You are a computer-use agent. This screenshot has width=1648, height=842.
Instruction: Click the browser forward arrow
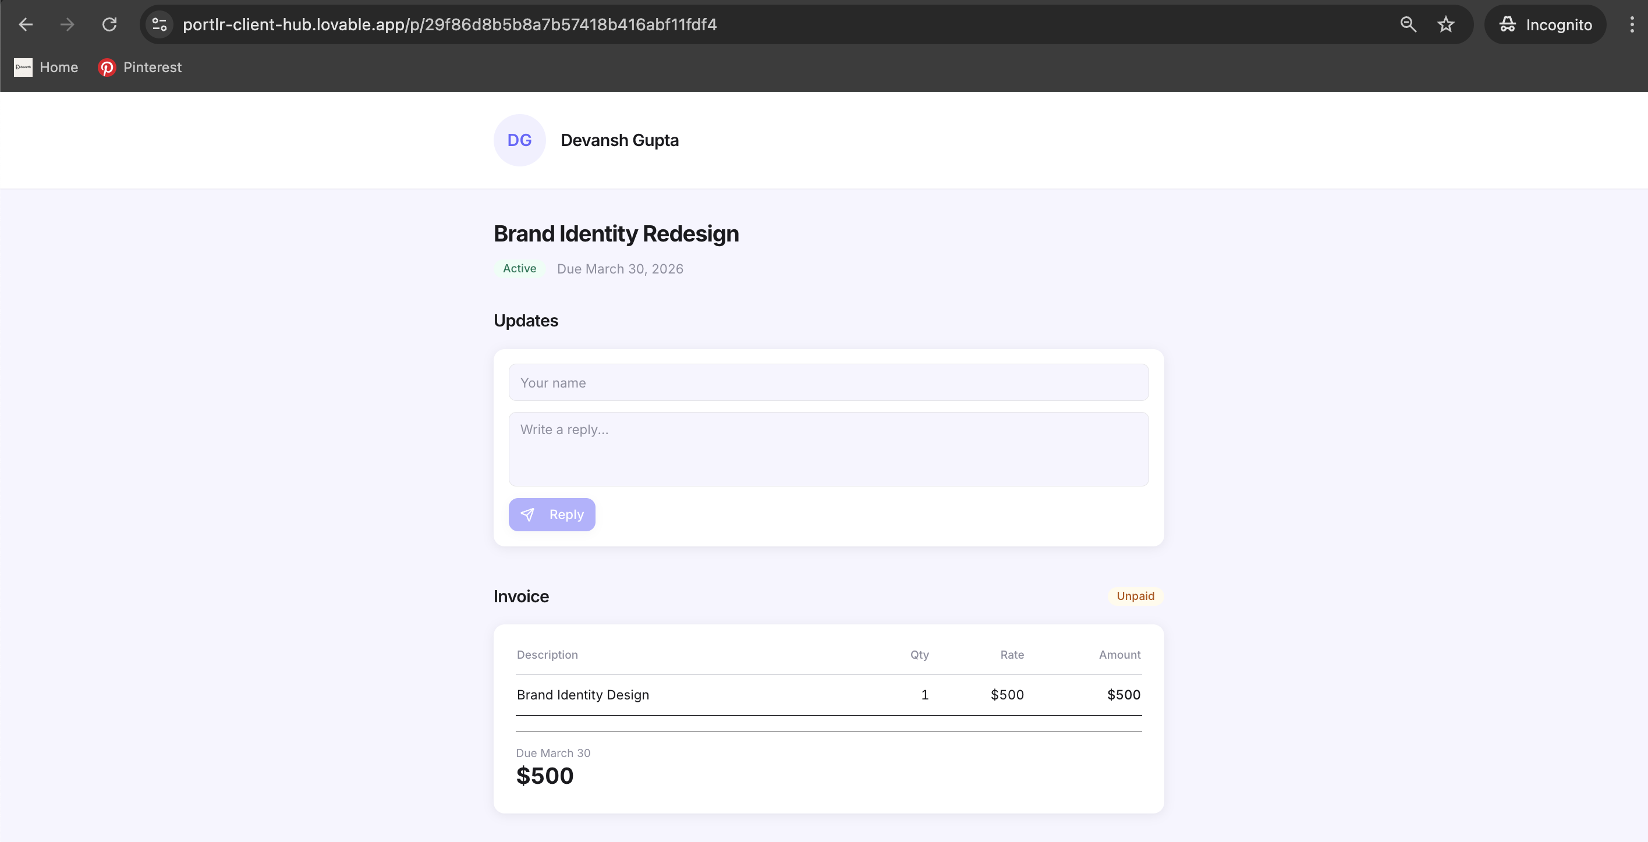[67, 24]
